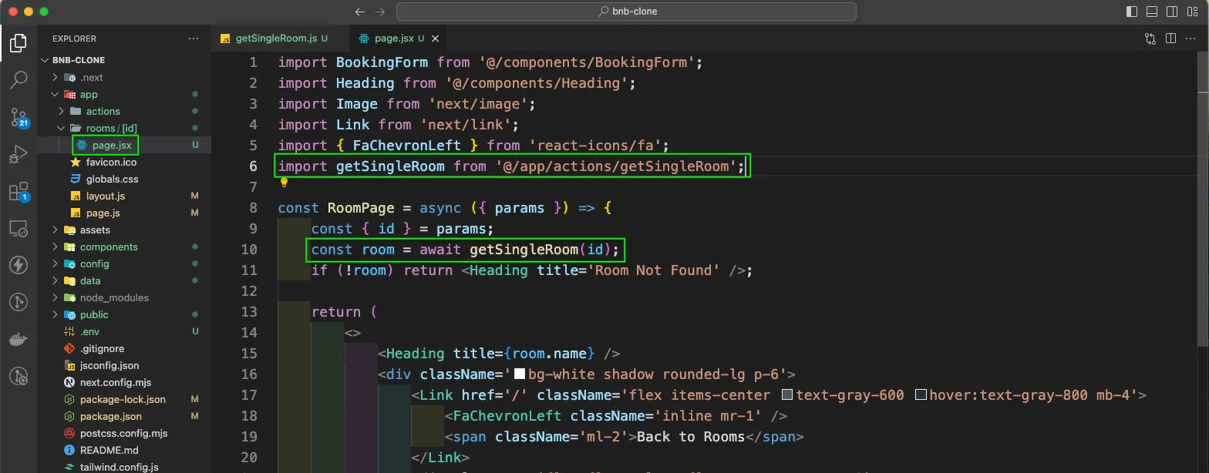Expand the config folder
Image resolution: width=1209 pixels, height=473 pixels.
point(55,263)
